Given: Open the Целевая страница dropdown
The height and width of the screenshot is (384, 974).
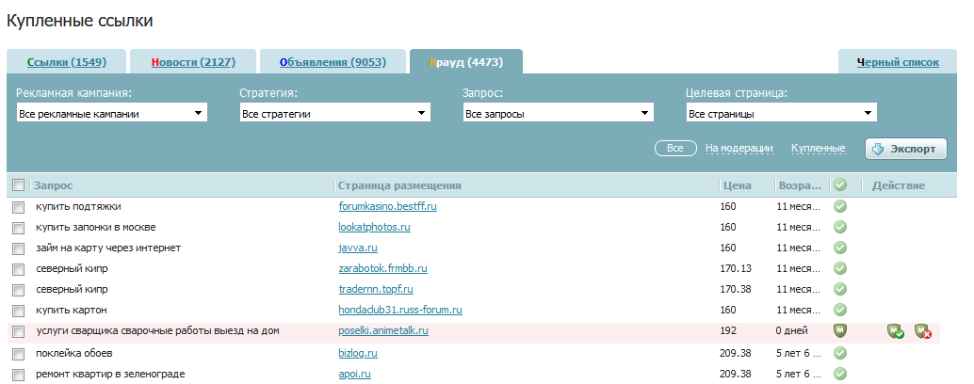Looking at the screenshot, I should pos(782,114).
